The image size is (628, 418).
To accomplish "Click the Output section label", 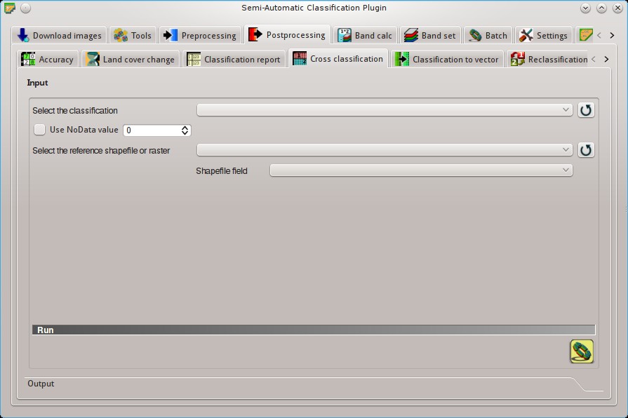I will [x=41, y=384].
